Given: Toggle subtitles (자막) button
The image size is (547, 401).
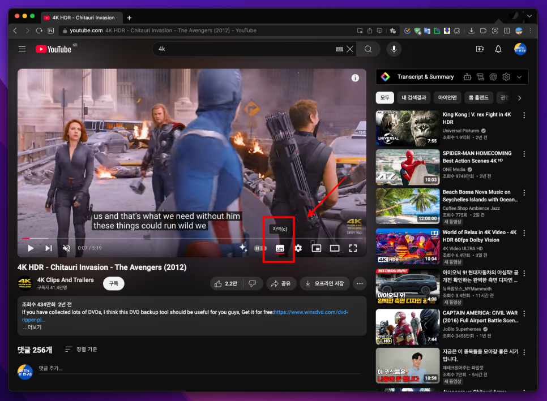Looking at the screenshot, I should click(x=280, y=248).
